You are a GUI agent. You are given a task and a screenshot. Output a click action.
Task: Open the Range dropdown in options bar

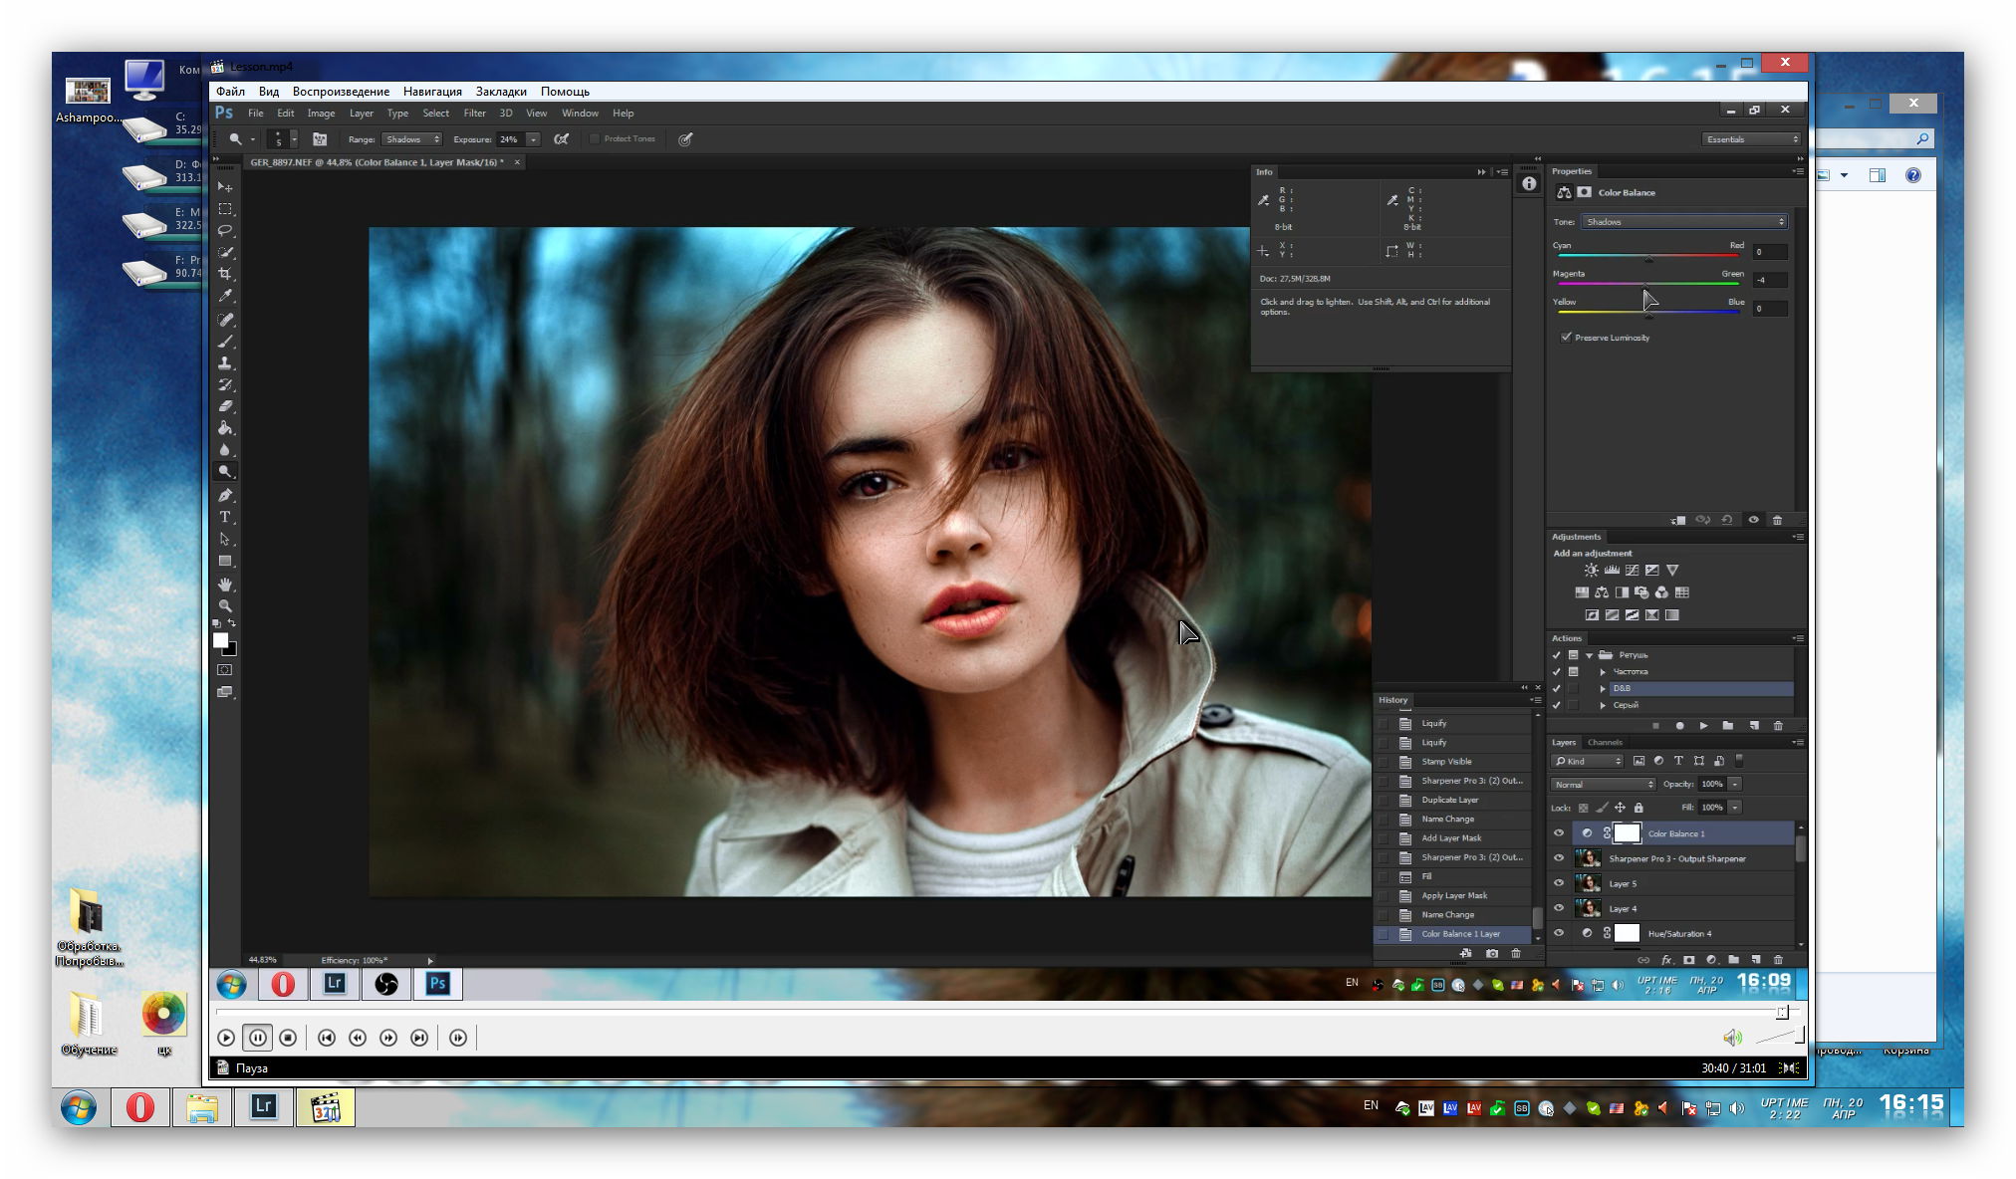(x=411, y=139)
